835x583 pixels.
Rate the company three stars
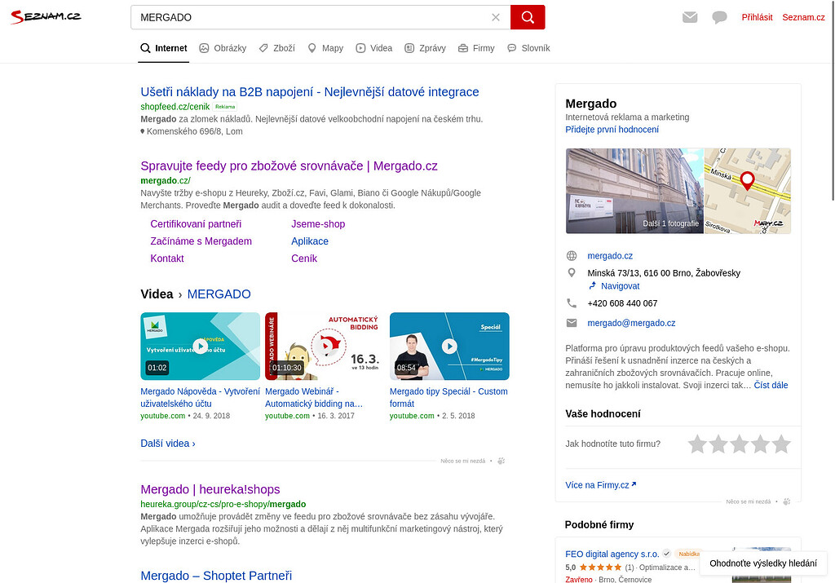[x=739, y=444]
